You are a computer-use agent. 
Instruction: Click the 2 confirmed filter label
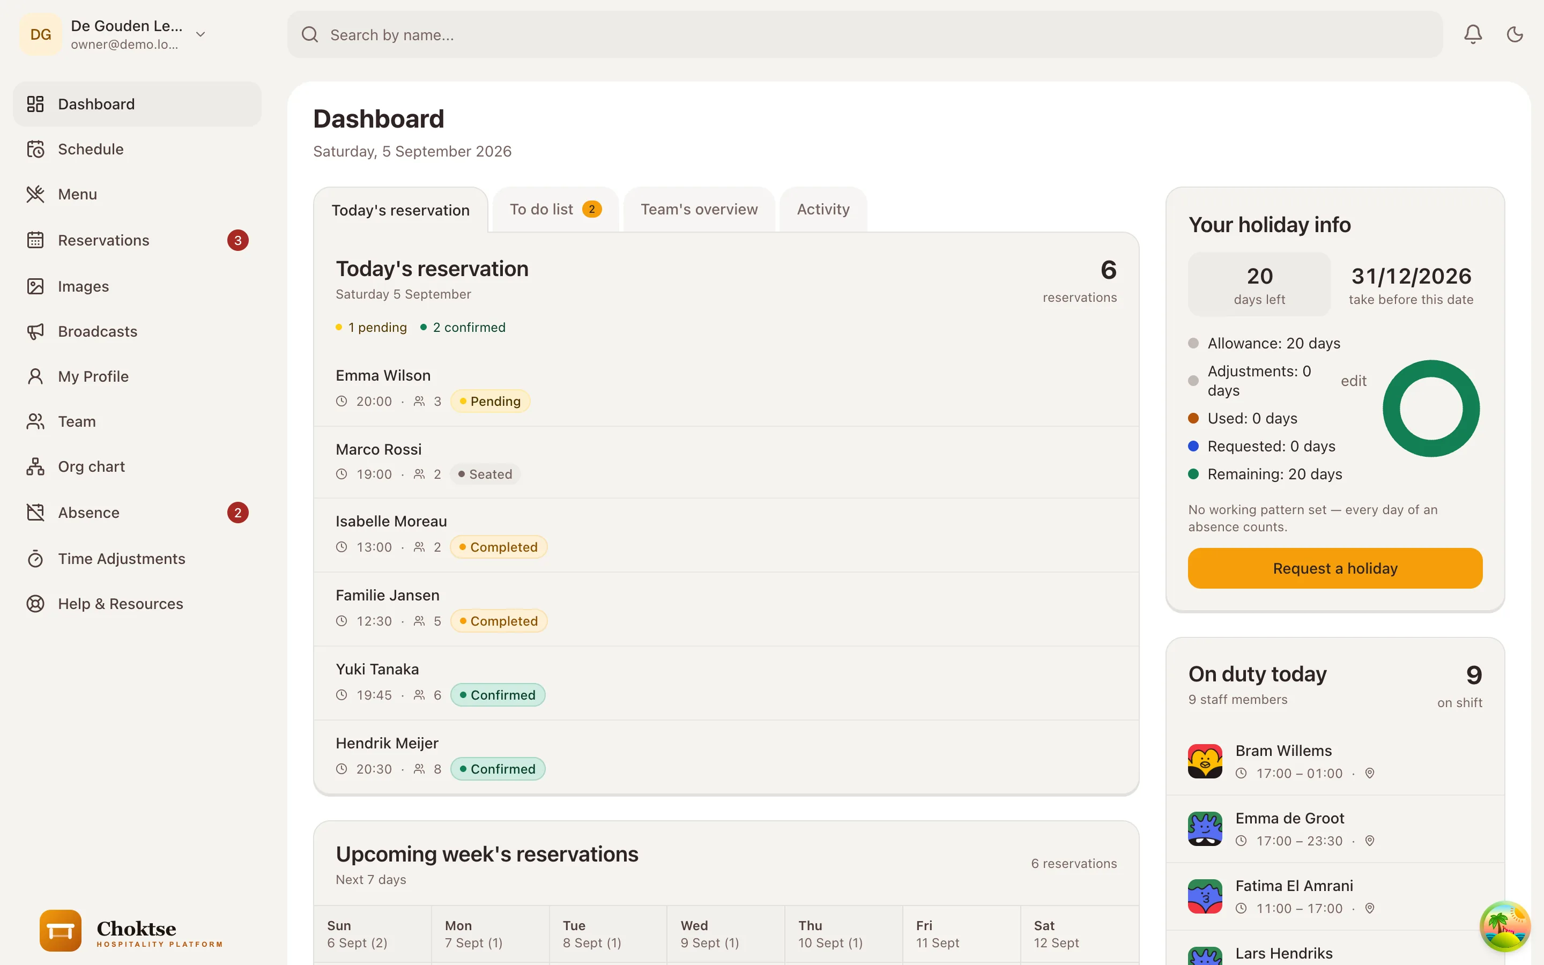click(463, 328)
